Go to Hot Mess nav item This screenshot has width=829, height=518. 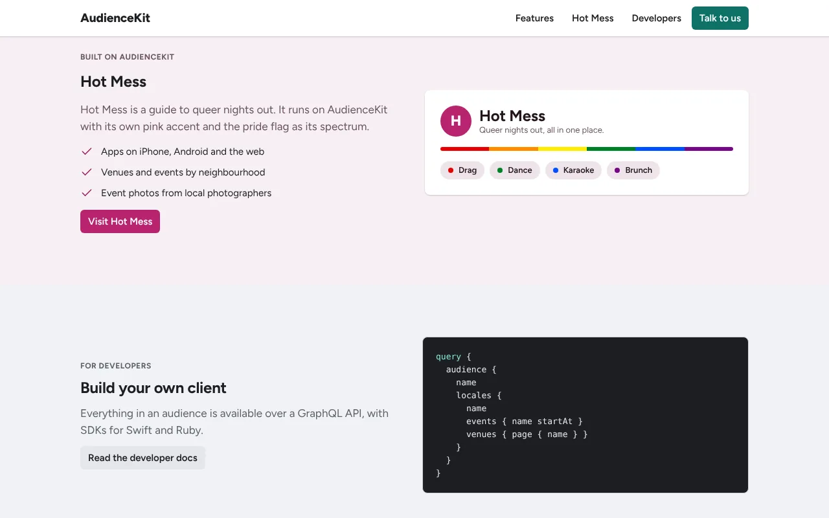[593, 18]
